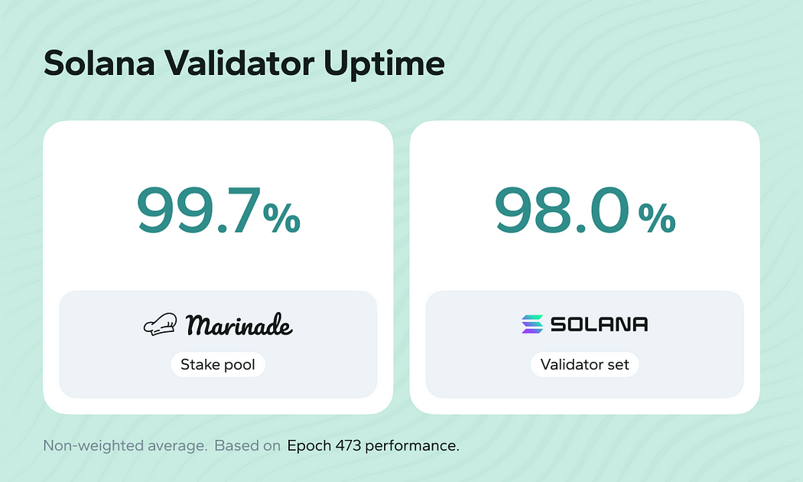Viewport: 803px width, 482px height.
Task: Select the Solana white card area
Action: (585, 267)
